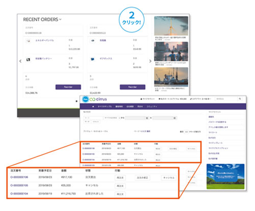Click the energy bundle product thumbnail icon
255x211 pixels.
[x=29, y=41]
